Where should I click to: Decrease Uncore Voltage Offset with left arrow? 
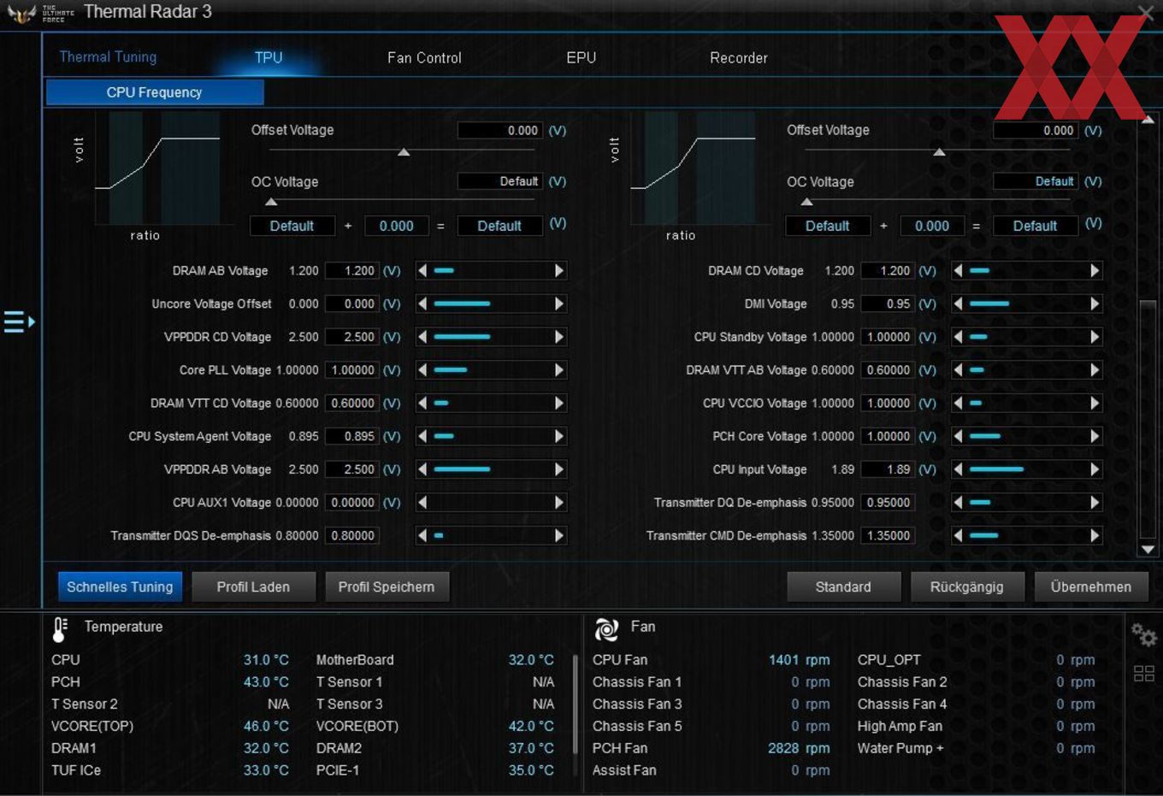coord(422,304)
